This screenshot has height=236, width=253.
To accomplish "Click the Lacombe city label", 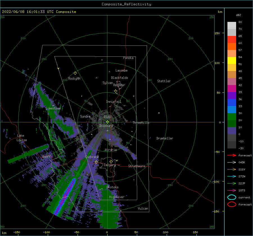I will tap(121, 70).
